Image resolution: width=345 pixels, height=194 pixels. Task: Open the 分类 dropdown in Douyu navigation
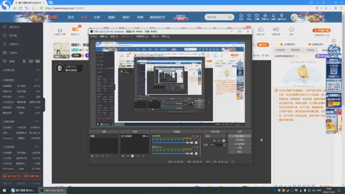97,17
